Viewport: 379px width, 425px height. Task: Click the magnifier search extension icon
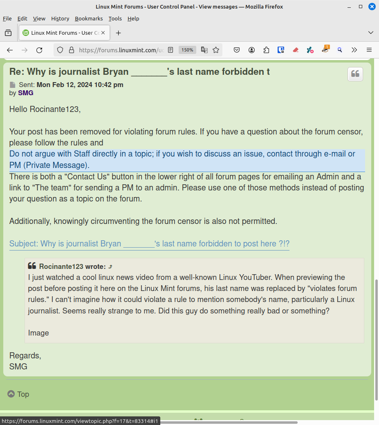point(339,50)
